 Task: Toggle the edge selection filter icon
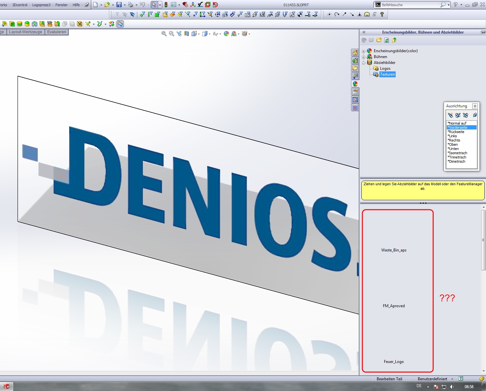coord(150,14)
